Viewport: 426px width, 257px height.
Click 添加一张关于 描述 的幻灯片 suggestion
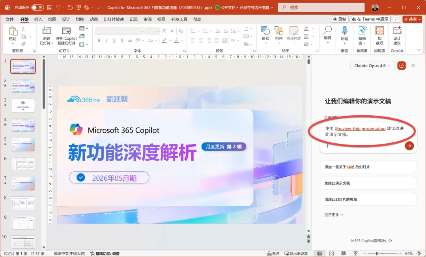tap(368, 167)
